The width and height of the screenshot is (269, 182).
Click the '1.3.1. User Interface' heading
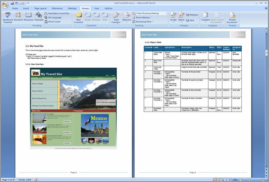(x=35, y=64)
